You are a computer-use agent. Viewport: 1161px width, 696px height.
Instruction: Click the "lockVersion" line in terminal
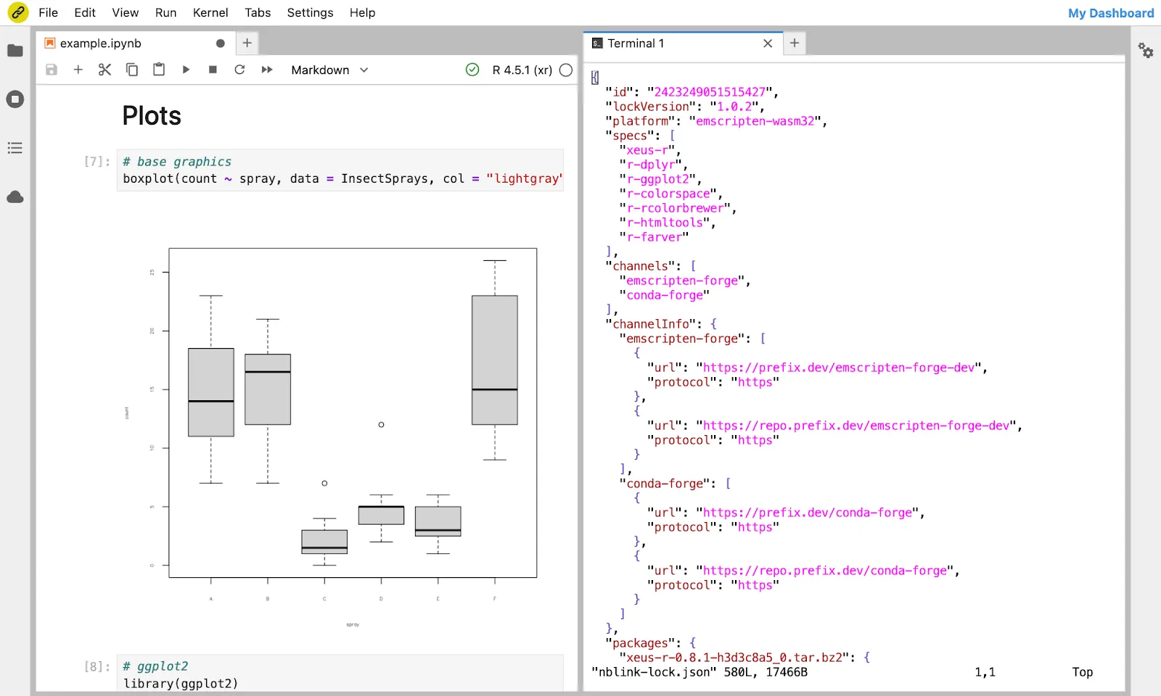point(685,107)
